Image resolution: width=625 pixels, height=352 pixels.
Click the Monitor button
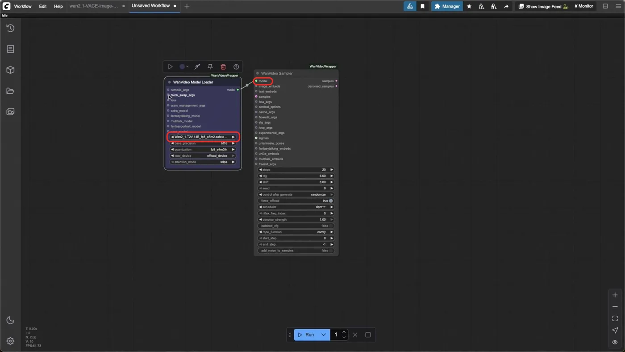[584, 6]
